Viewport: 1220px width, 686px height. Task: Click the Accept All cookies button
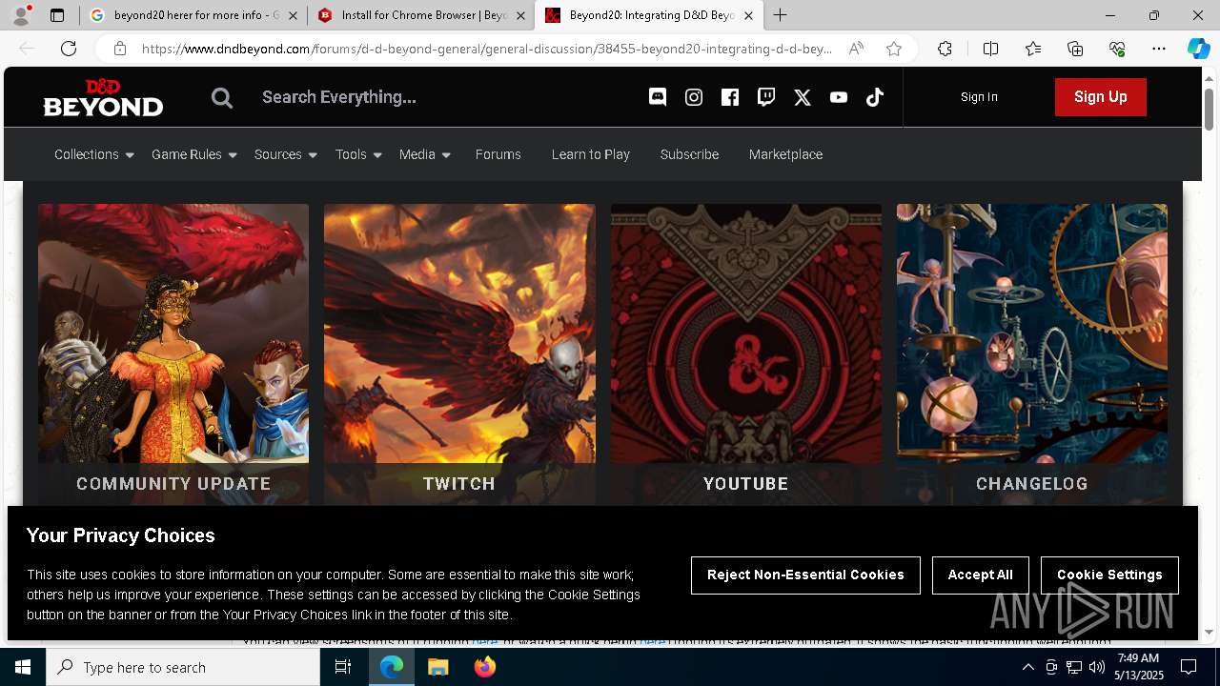tap(980, 575)
